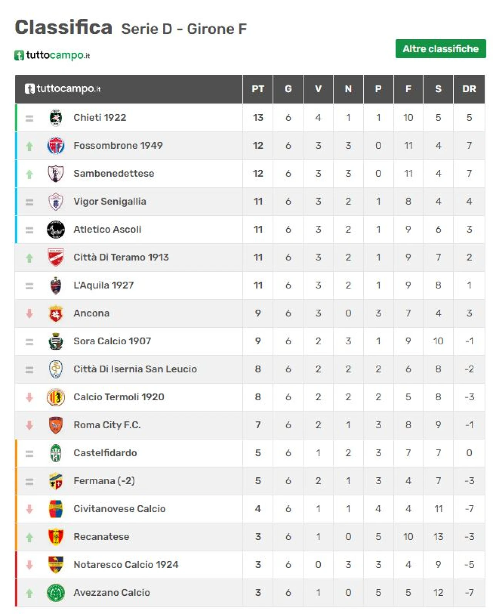Select the DR column header
This screenshot has width=493, height=614.
[x=469, y=89]
